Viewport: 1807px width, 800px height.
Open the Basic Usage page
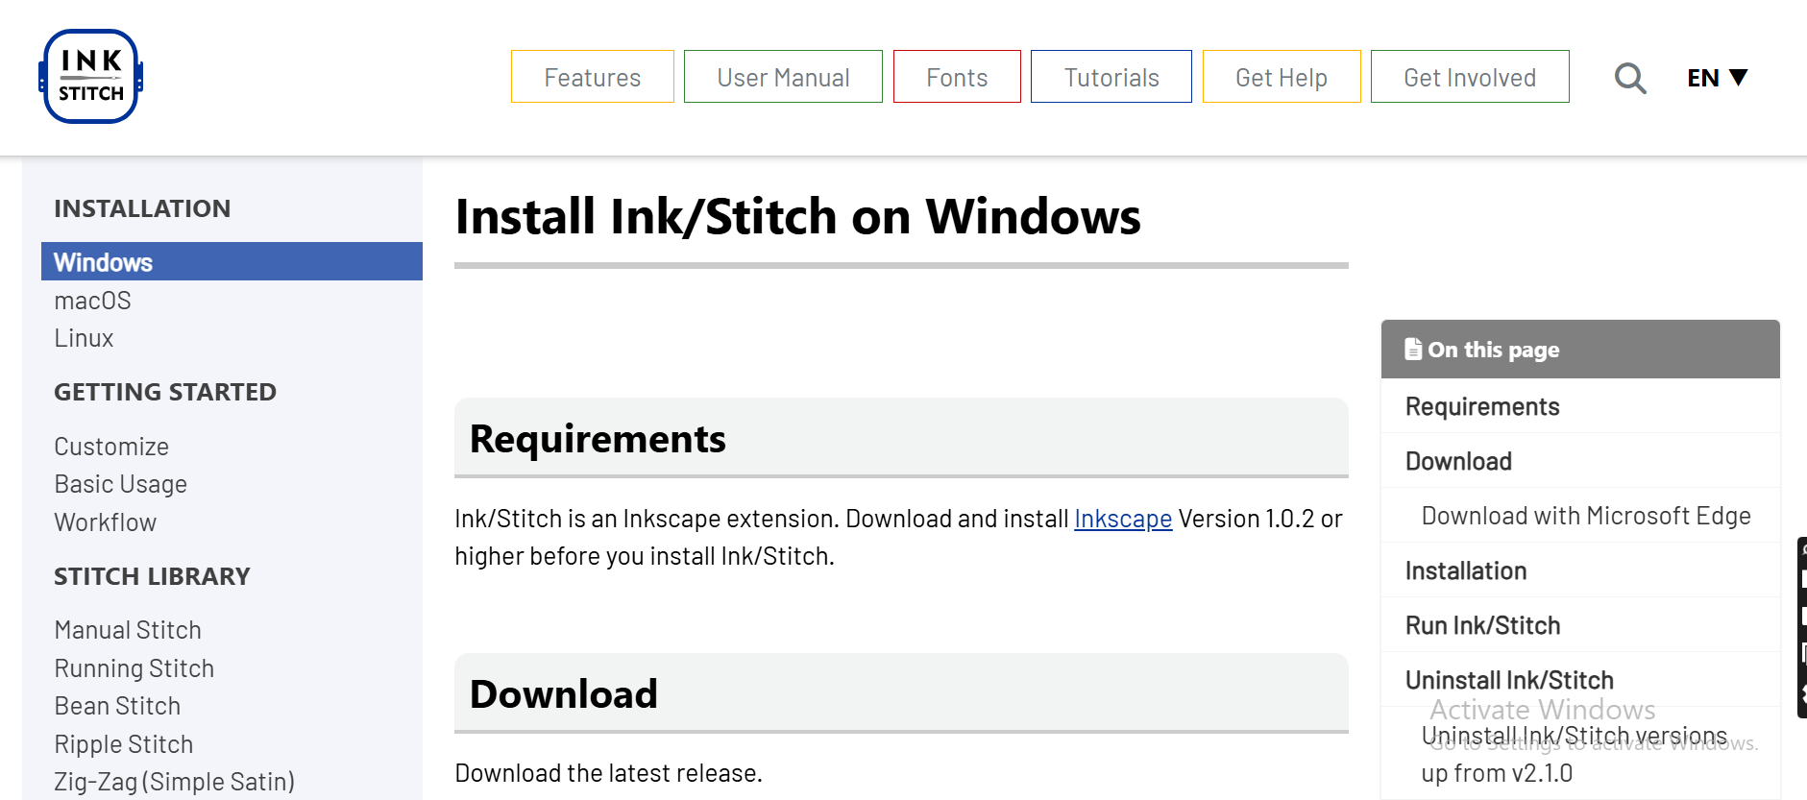(x=120, y=484)
